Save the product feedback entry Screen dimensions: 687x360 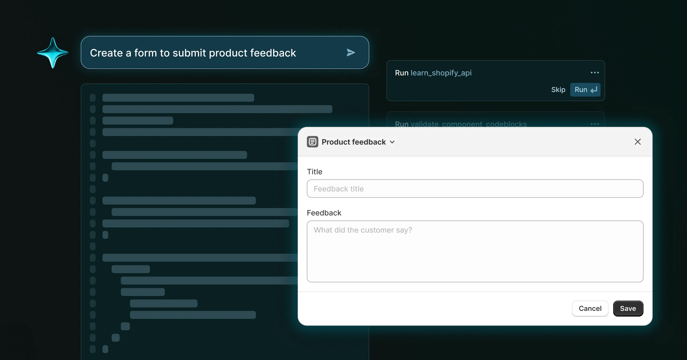pos(628,308)
